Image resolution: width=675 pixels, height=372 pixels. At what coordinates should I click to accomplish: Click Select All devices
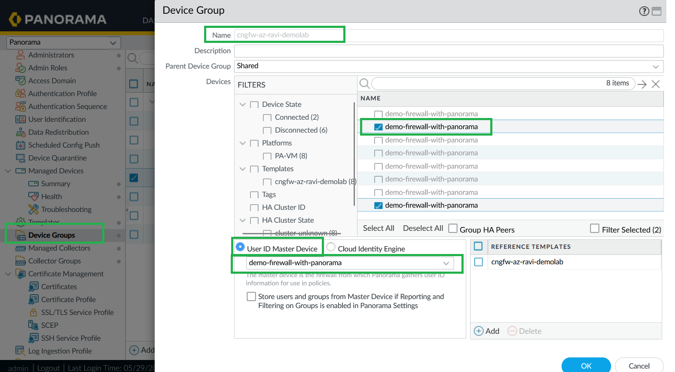[x=379, y=228]
